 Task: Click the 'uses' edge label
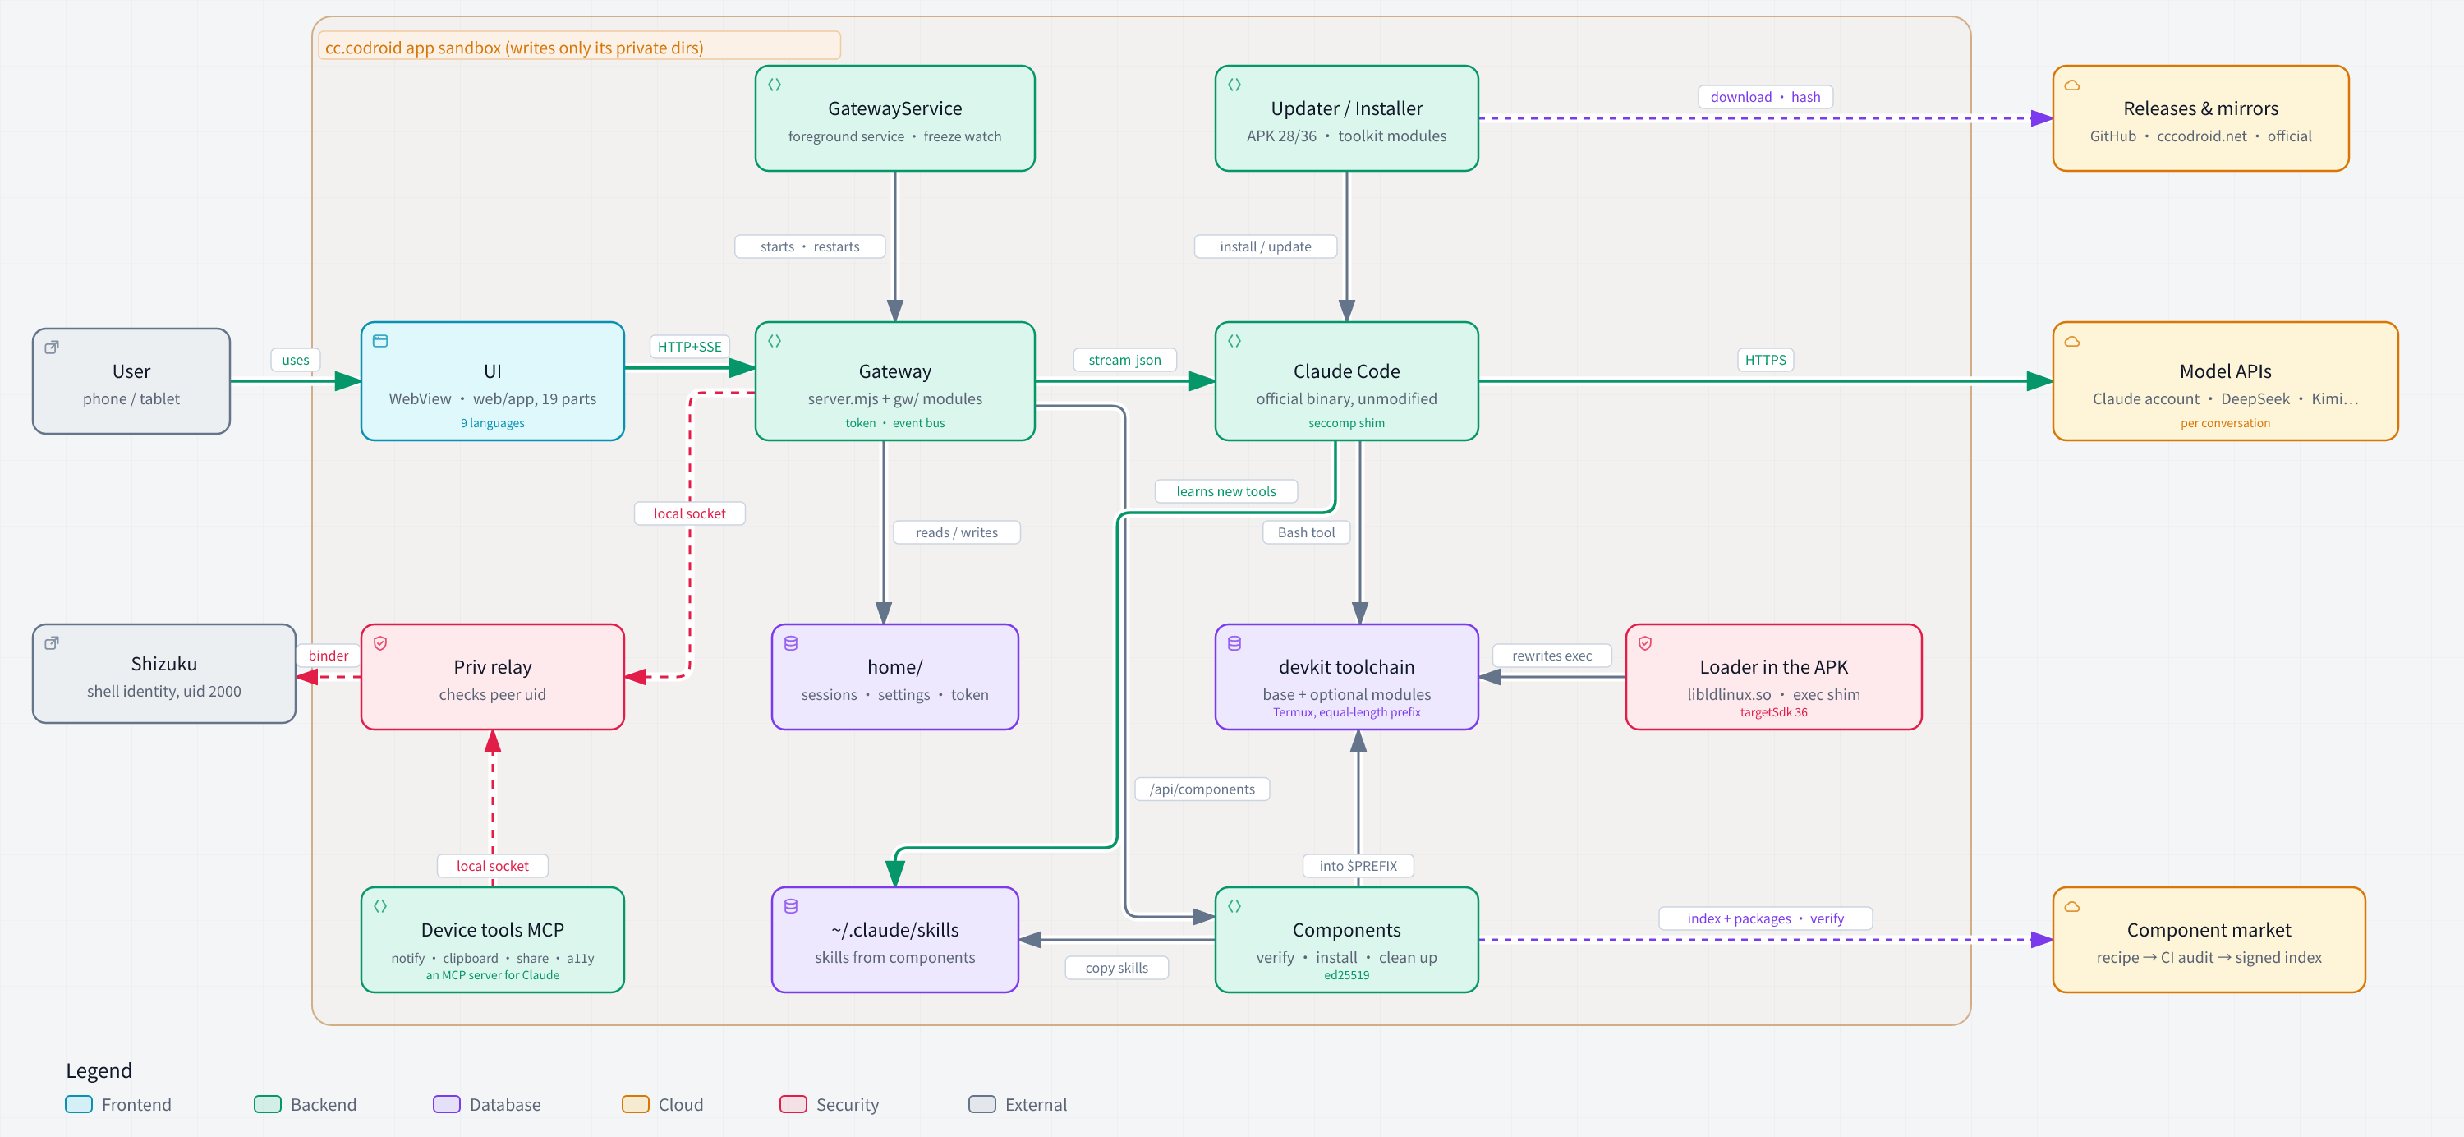[296, 360]
